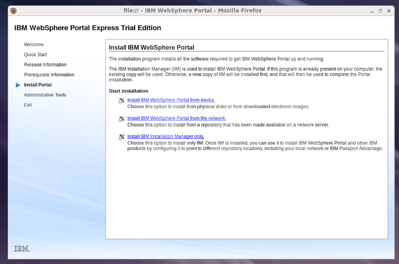Open the Install IBM Installation Manager only link
Image resolution: width=399 pixels, height=264 pixels.
coord(166,136)
